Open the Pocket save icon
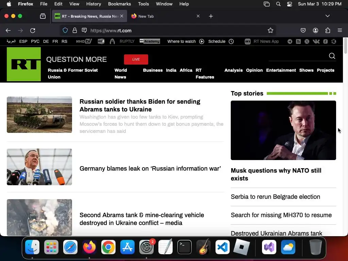 [x=303, y=30]
